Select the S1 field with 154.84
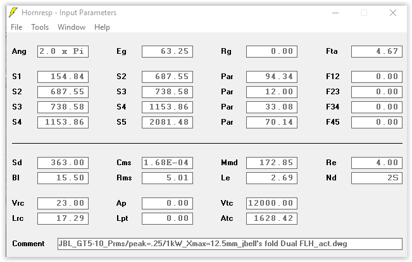The image size is (412, 262). pyautogui.click(x=63, y=77)
